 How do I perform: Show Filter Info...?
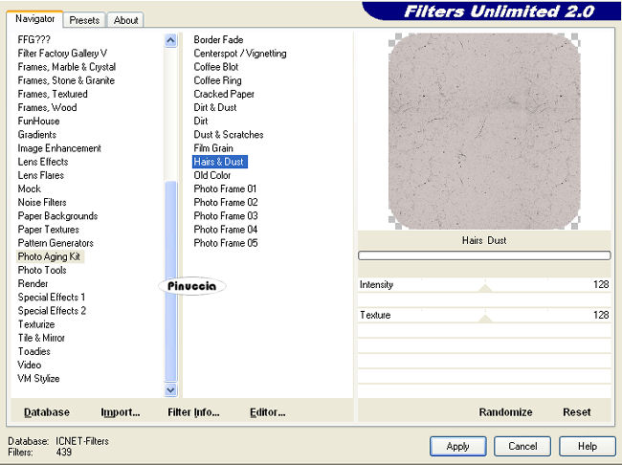[193, 412]
